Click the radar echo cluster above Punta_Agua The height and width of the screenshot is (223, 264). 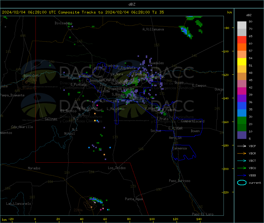pyautogui.click(x=96, y=200)
